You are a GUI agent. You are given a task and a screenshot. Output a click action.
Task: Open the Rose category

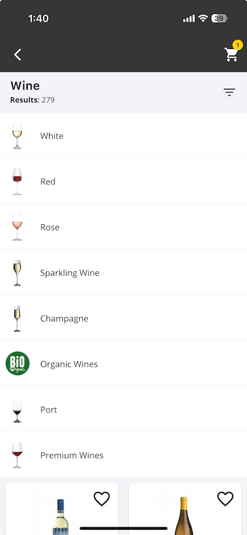[123, 227]
